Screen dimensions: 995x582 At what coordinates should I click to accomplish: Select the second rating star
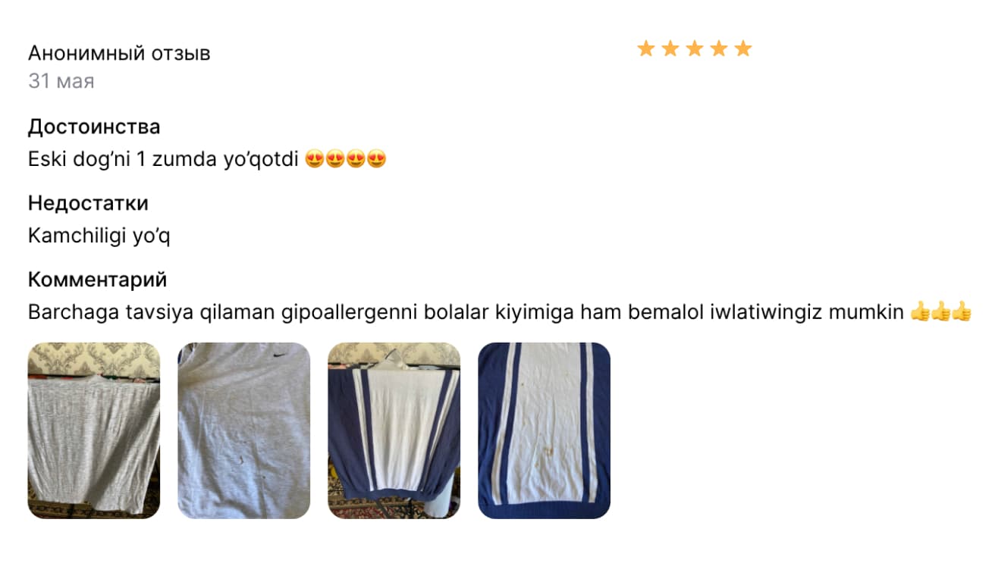(x=670, y=48)
